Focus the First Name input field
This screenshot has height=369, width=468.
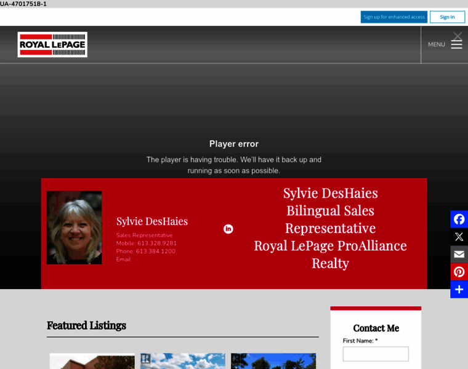point(376,354)
